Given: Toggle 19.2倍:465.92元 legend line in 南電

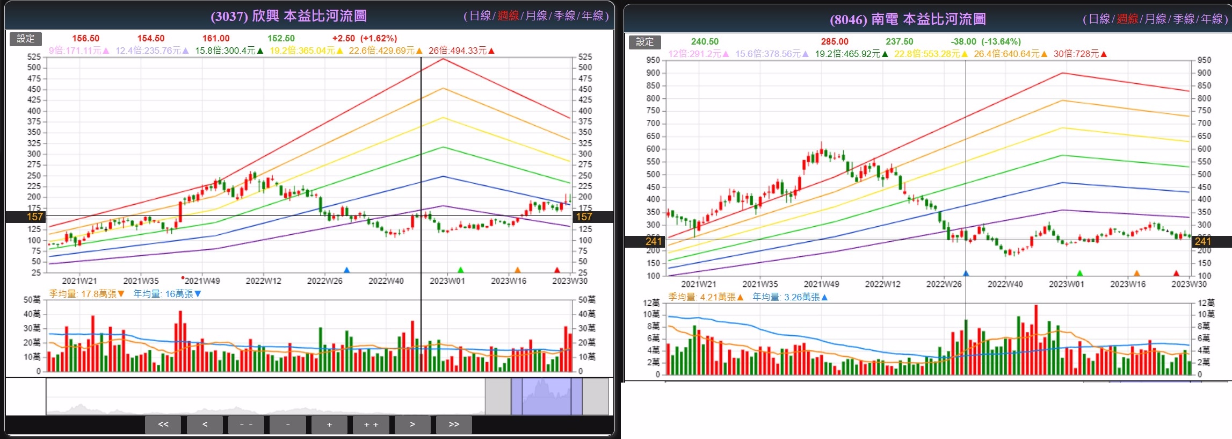Looking at the screenshot, I should coord(852,54).
